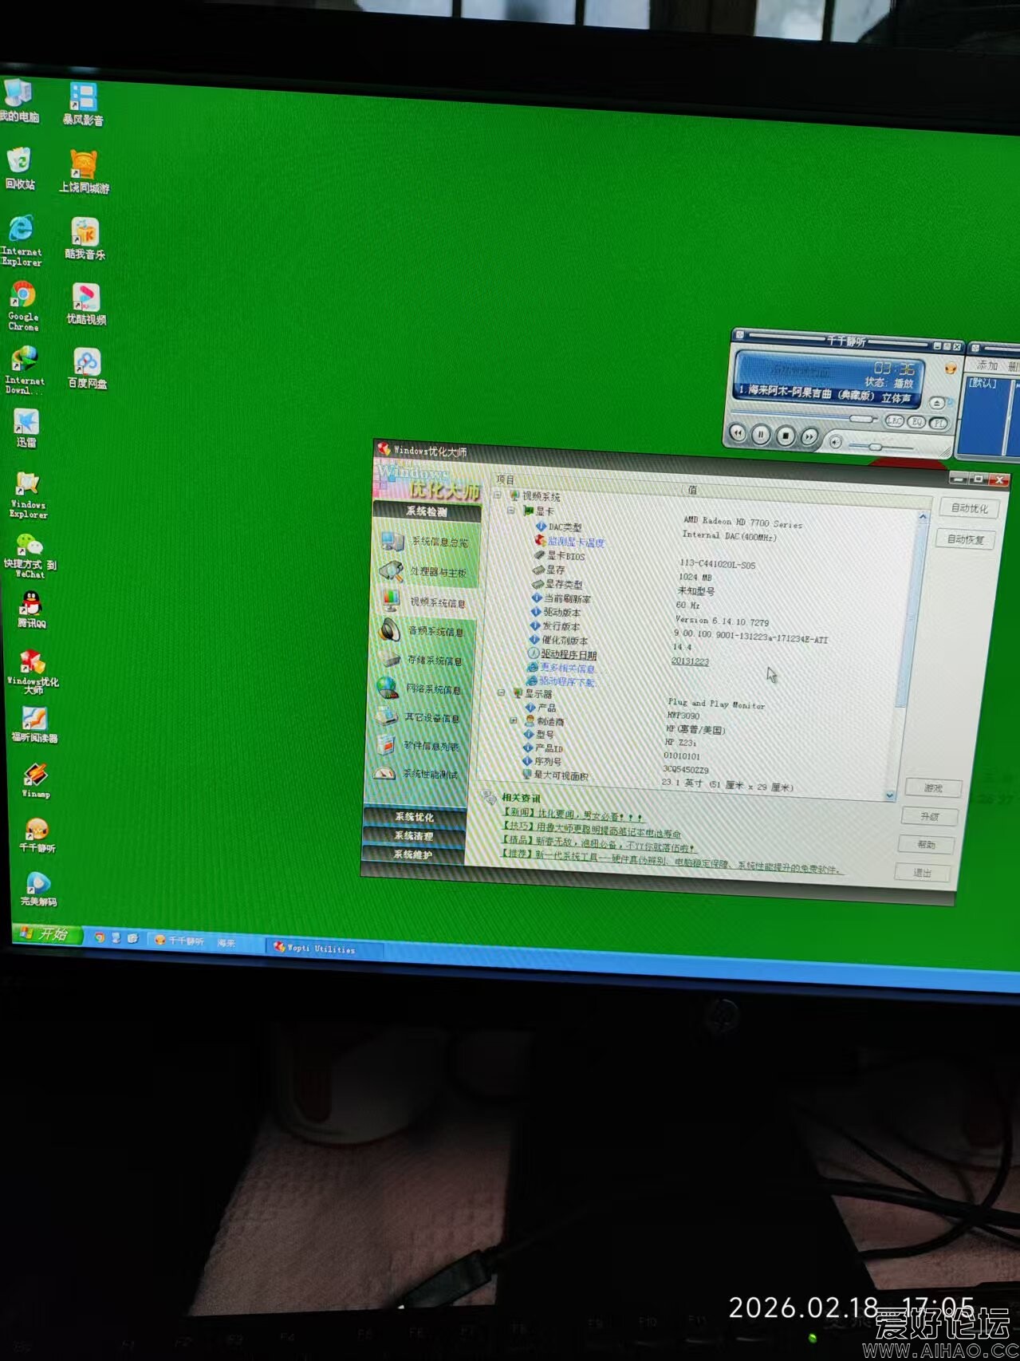
Task: Mute sound in 千千静听
Action: (x=835, y=441)
